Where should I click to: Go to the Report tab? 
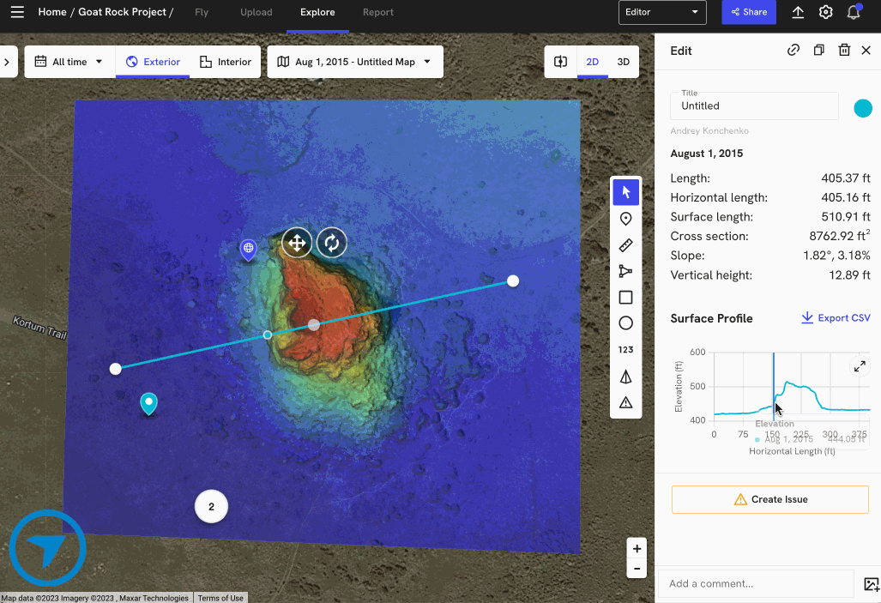377,12
